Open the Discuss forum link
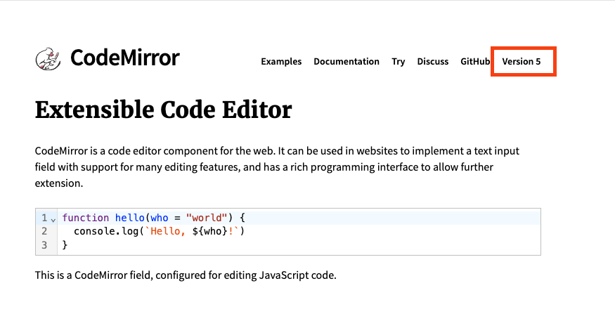 coord(433,62)
